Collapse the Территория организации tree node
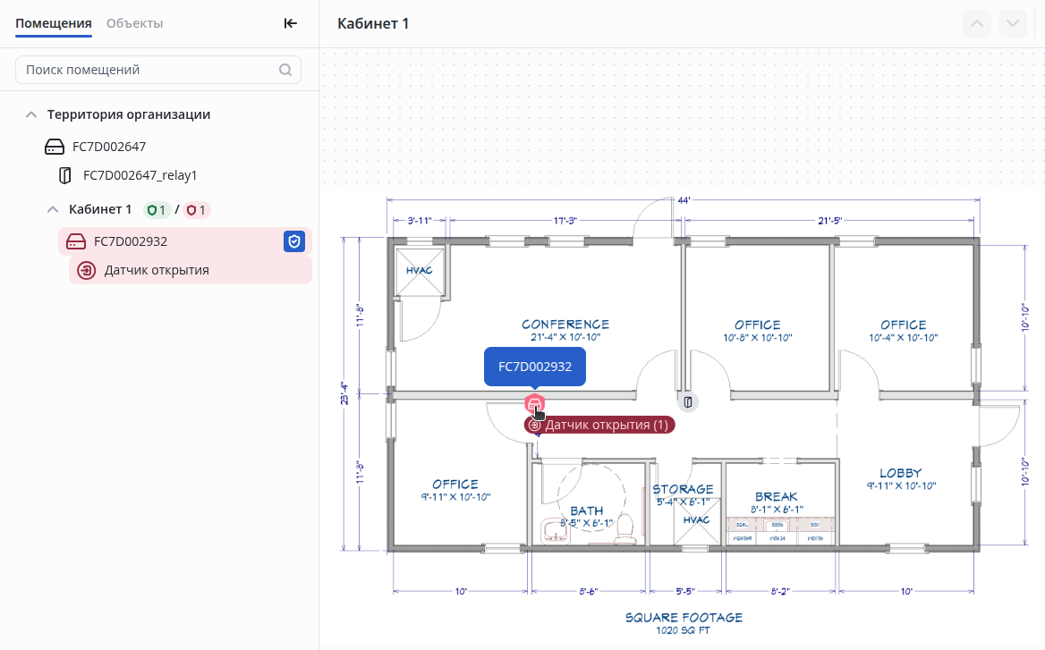The image size is (1045, 650). [x=31, y=115]
